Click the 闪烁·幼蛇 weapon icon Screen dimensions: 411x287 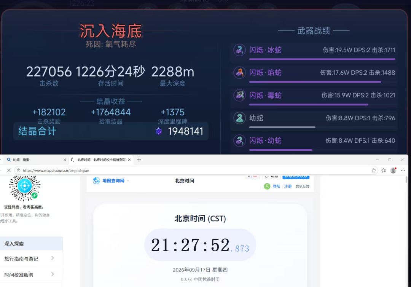point(239,140)
